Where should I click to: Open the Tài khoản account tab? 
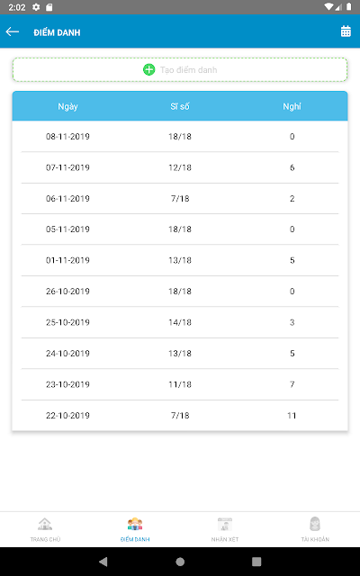click(315, 529)
